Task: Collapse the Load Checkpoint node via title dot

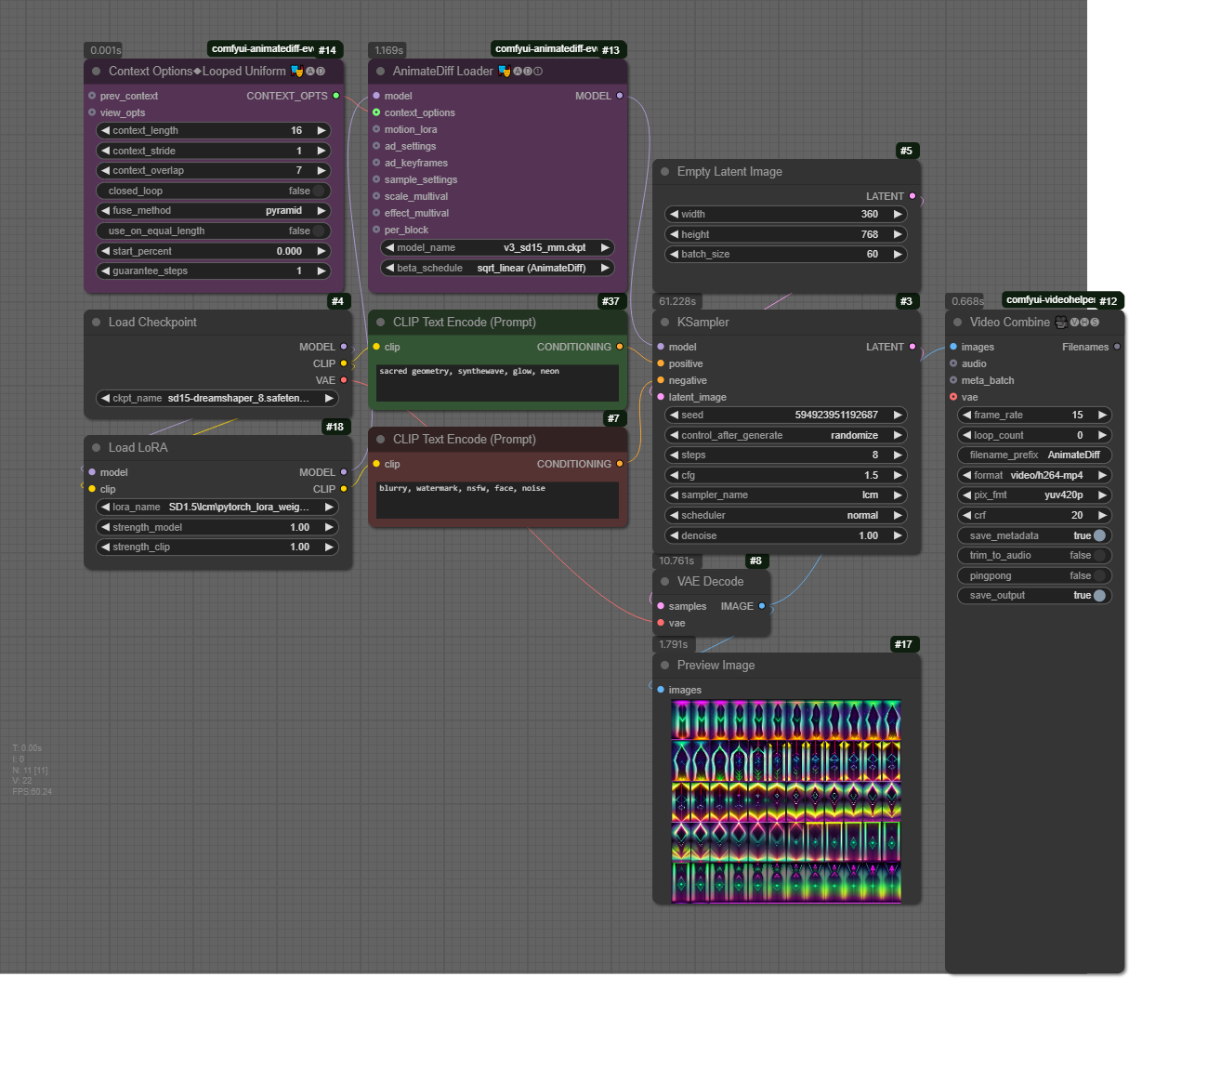Action: coord(96,323)
